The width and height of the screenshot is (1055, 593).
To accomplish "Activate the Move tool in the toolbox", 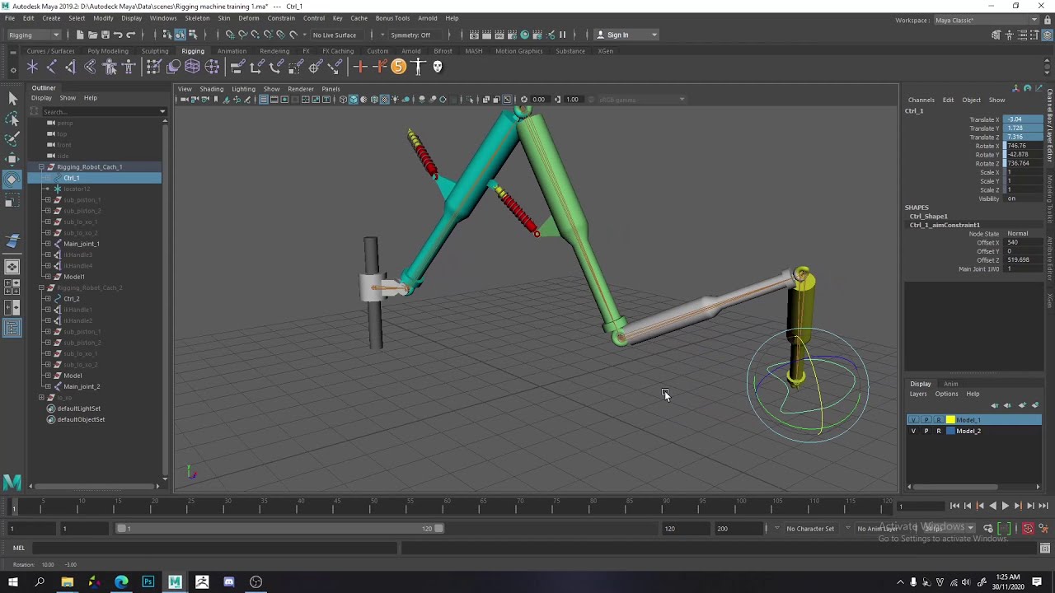I will pyautogui.click(x=12, y=159).
